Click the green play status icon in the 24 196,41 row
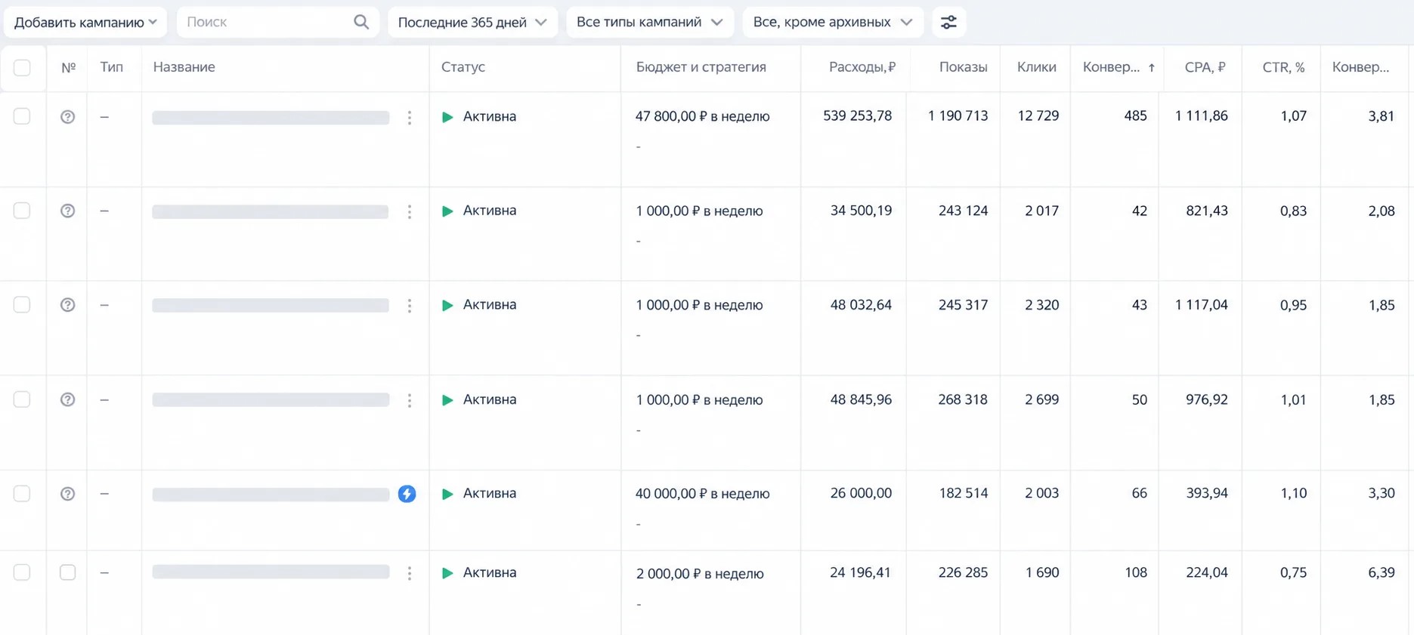Image resolution: width=1414 pixels, height=635 pixels. point(447,573)
